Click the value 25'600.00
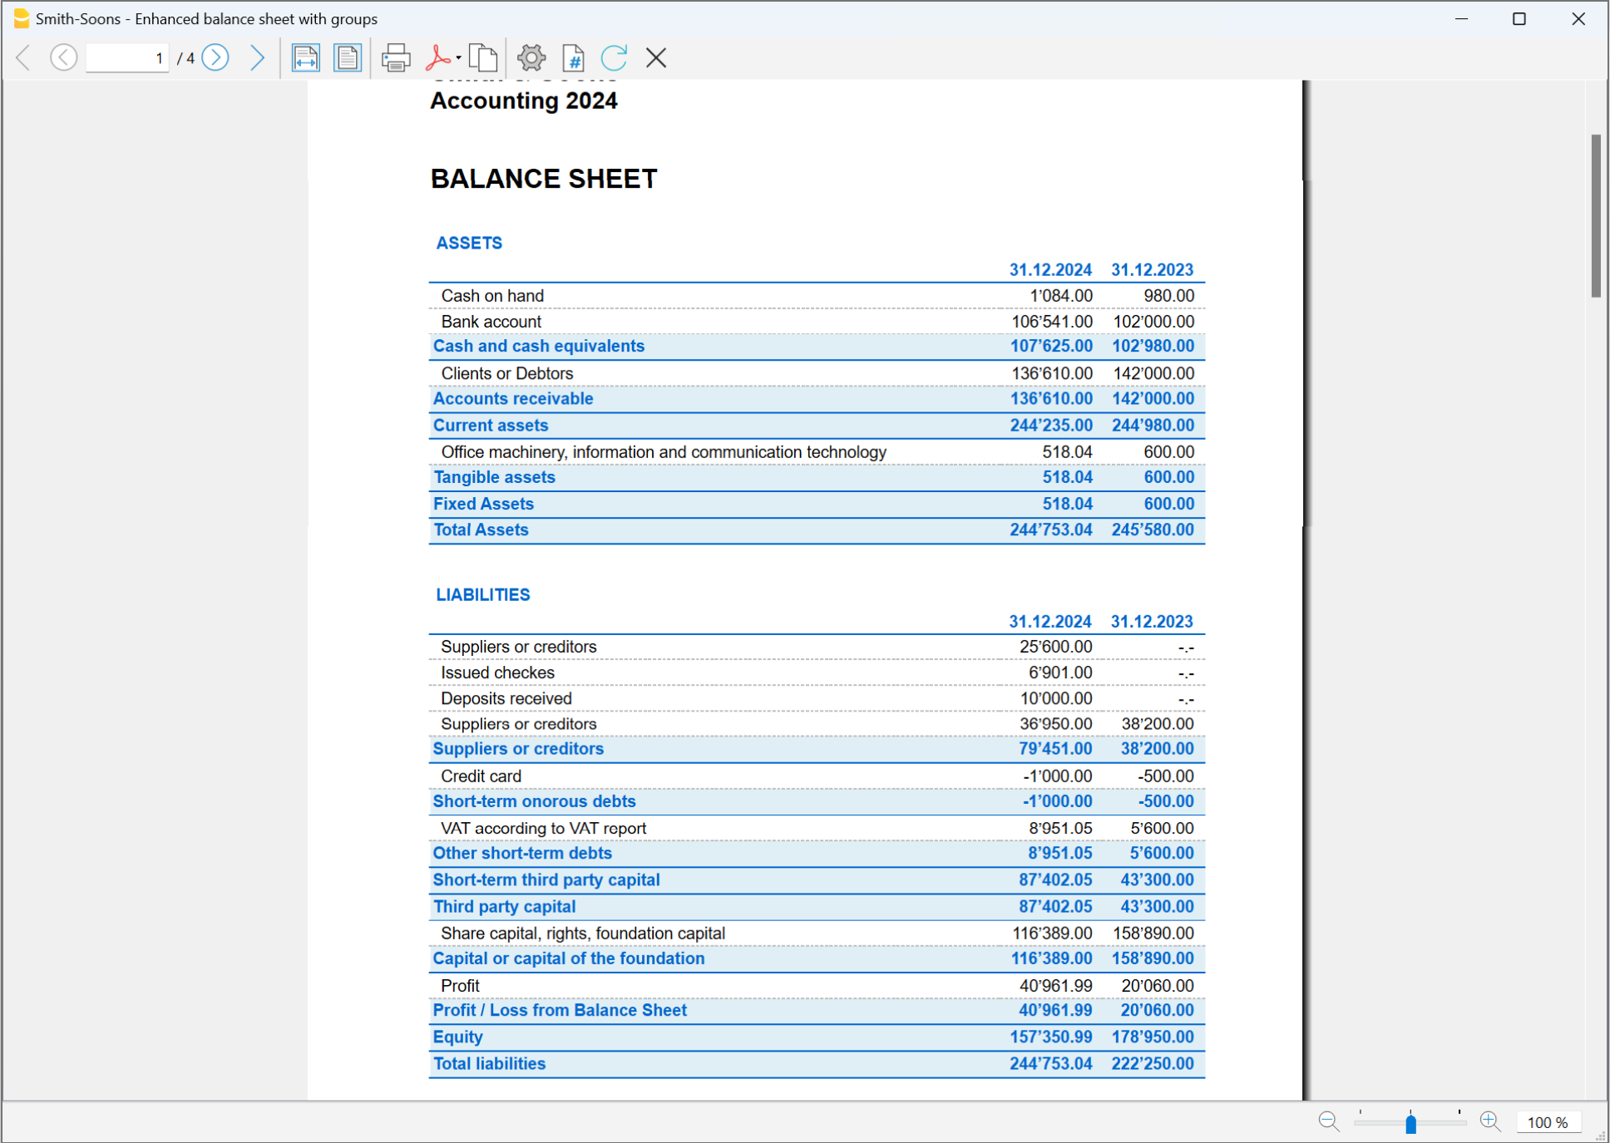The image size is (1610, 1143). click(1056, 647)
